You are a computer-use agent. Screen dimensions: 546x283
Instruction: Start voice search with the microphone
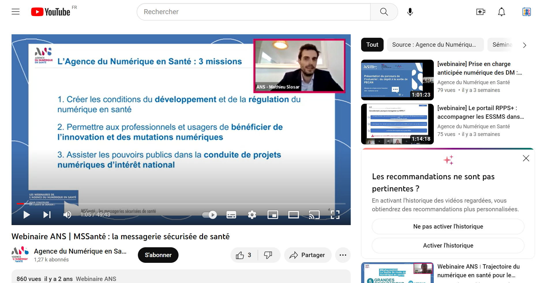(x=410, y=12)
